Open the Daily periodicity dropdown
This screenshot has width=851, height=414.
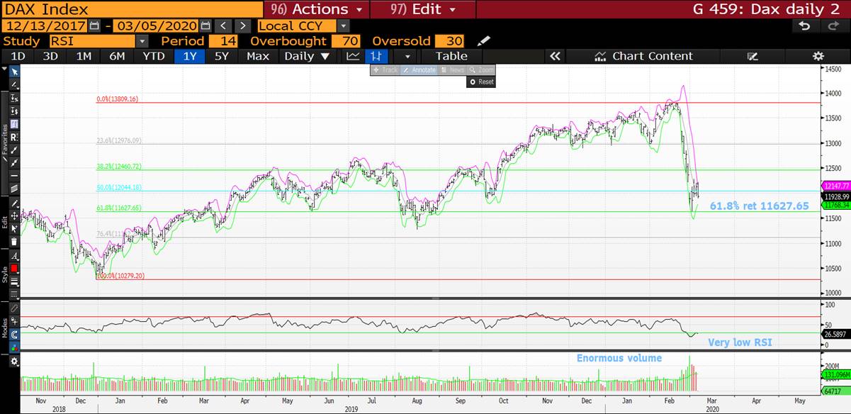(307, 56)
